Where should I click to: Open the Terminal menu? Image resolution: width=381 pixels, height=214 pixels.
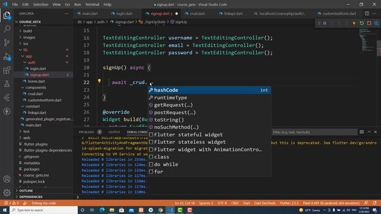point(92,4)
